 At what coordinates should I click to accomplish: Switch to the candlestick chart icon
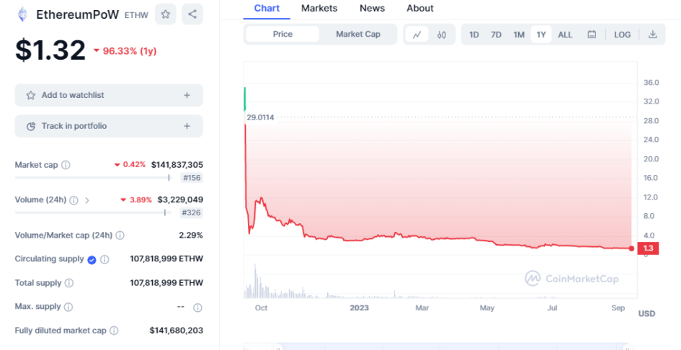coord(442,35)
